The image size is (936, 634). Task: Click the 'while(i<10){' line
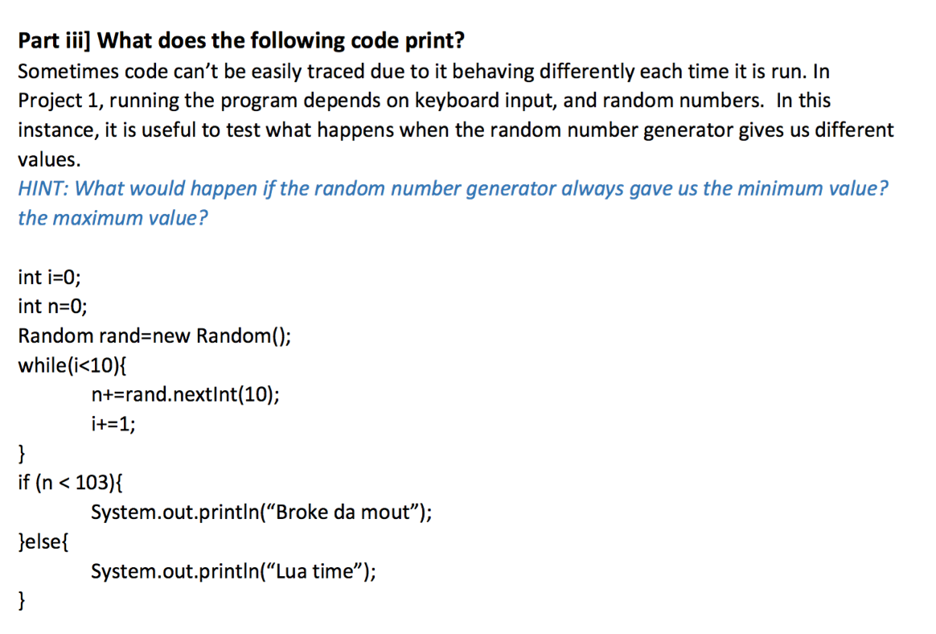click(72, 365)
